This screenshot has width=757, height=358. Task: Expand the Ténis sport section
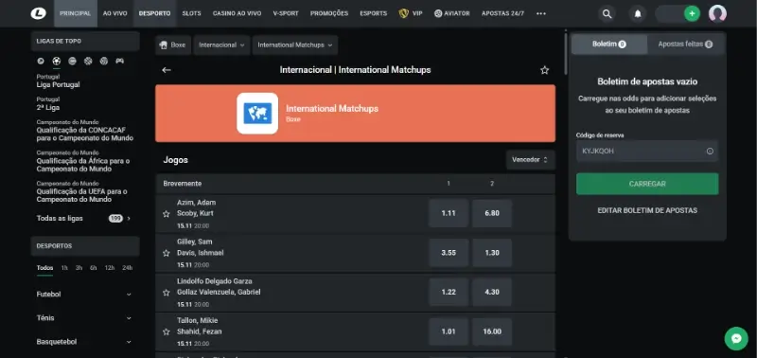coord(85,318)
